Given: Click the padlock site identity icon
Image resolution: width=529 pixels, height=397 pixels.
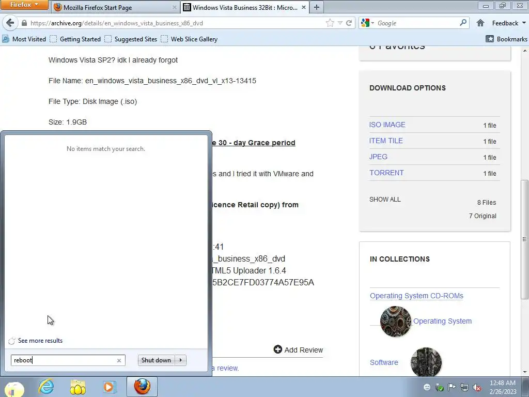Looking at the screenshot, I should (24, 23).
